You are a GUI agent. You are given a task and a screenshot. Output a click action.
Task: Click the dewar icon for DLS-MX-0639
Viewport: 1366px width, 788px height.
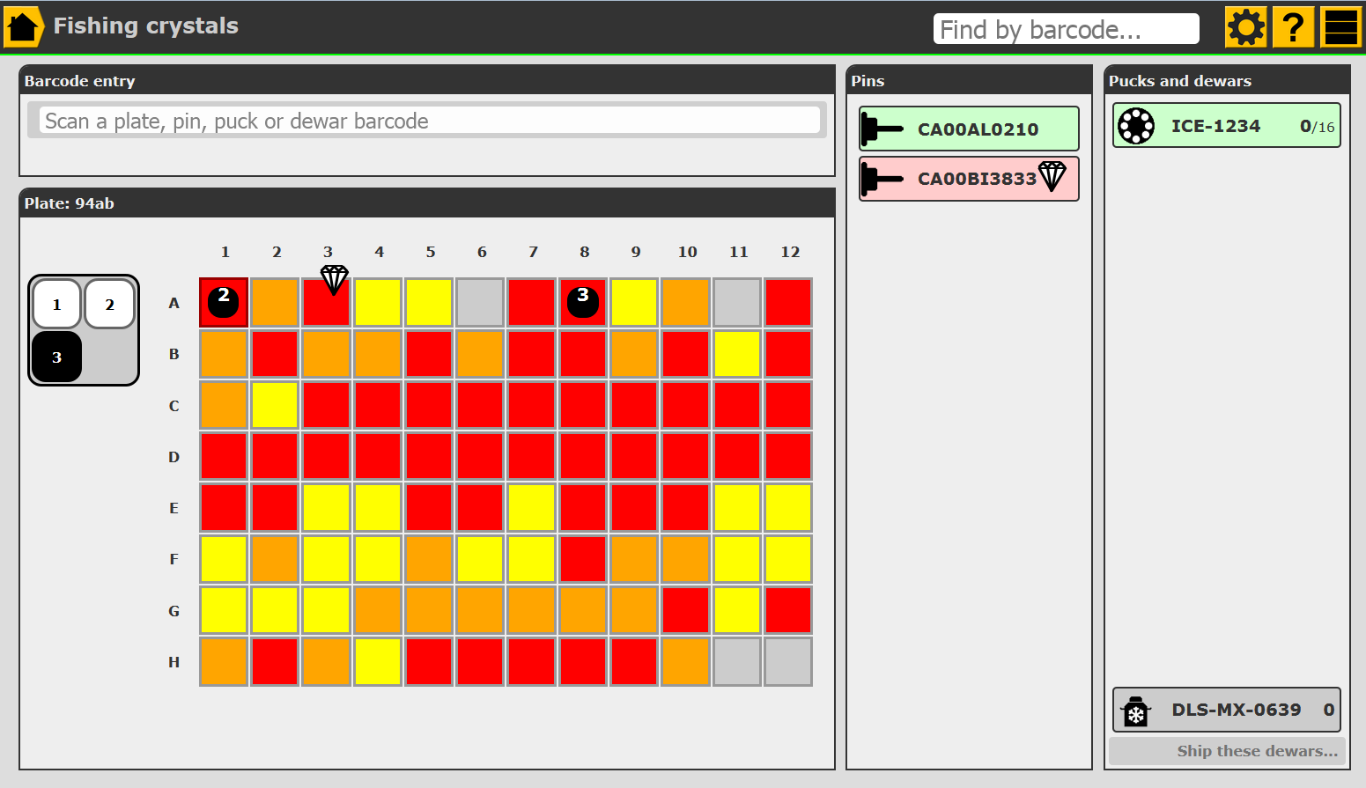pos(1136,711)
